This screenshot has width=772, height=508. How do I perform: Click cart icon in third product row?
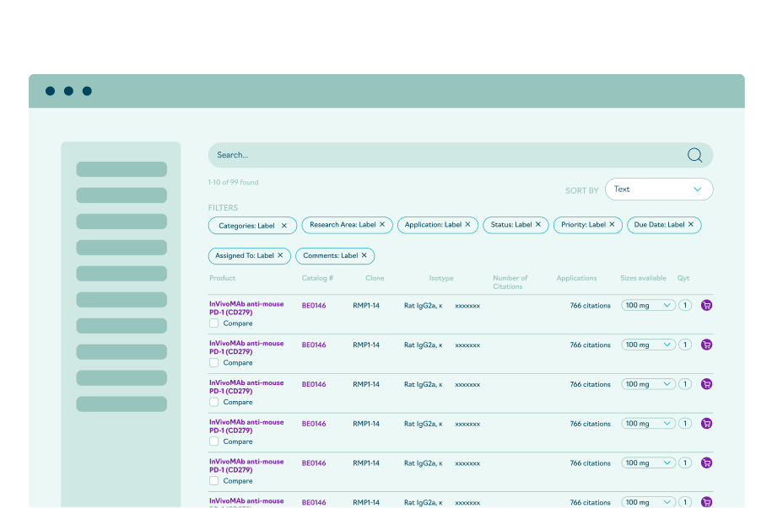pos(706,384)
